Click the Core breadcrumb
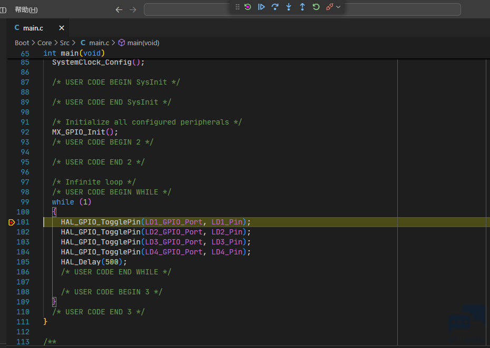 tap(44, 43)
